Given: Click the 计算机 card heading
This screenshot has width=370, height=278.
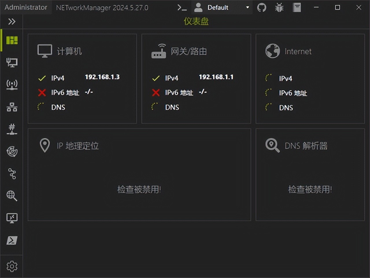Looking at the screenshot, I should click(69, 51).
